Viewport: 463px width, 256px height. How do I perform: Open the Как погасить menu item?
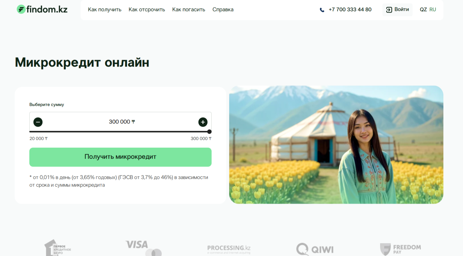tap(189, 10)
